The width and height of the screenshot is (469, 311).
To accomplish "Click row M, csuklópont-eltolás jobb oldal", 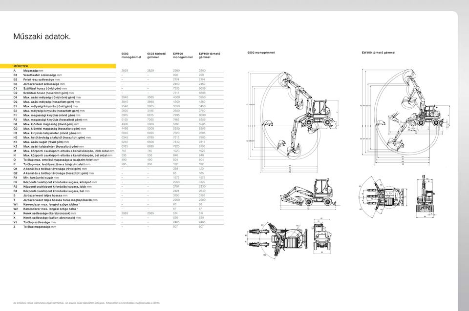I will [x=112, y=151].
